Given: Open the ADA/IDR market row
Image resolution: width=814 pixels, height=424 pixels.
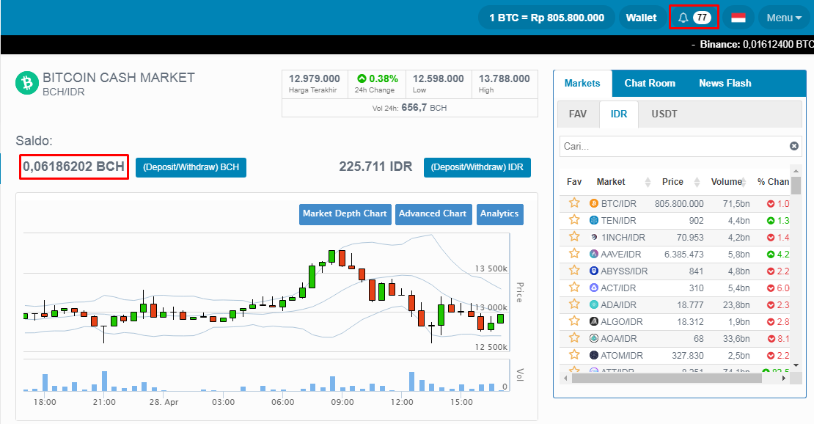Looking at the screenshot, I should [x=675, y=305].
